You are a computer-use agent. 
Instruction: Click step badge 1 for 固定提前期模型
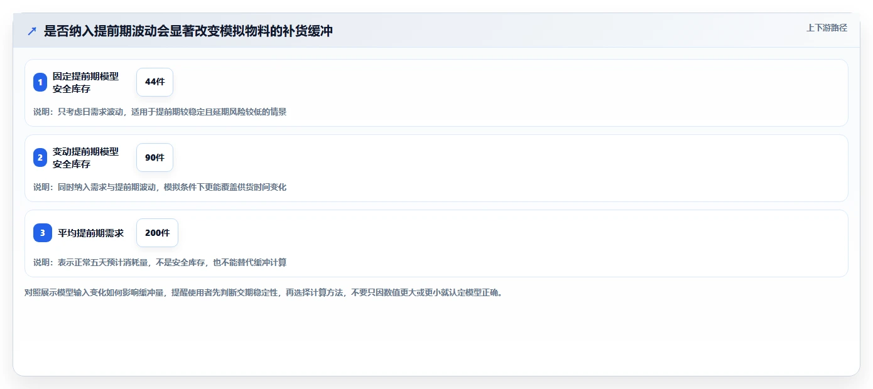tap(40, 82)
